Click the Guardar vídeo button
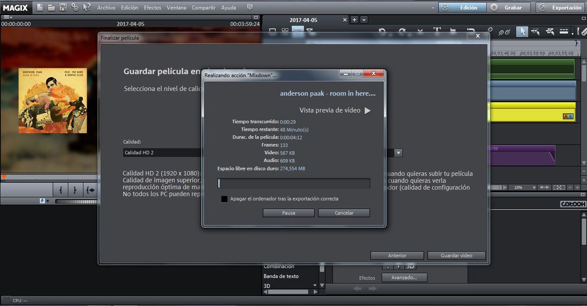This screenshot has height=306, width=587. [x=456, y=255]
